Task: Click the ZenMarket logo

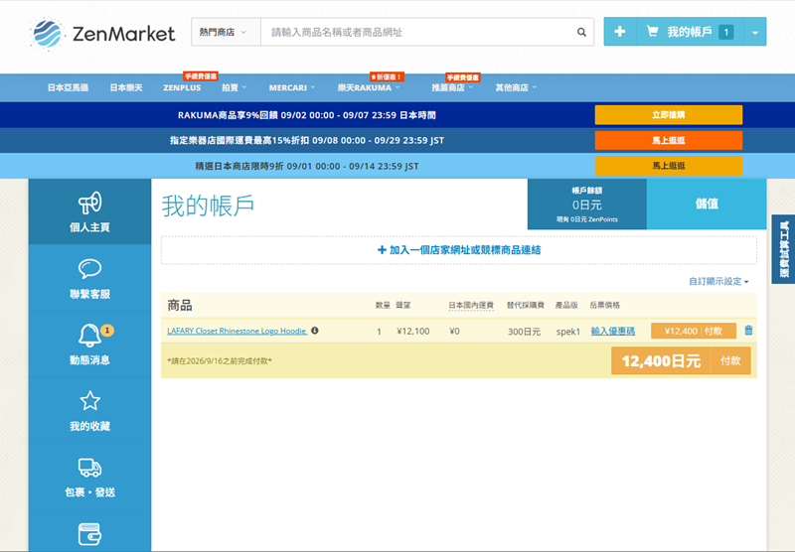Action: point(102,34)
